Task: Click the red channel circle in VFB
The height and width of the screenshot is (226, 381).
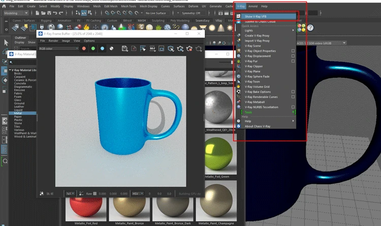Action: pyautogui.click(x=84, y=49)
